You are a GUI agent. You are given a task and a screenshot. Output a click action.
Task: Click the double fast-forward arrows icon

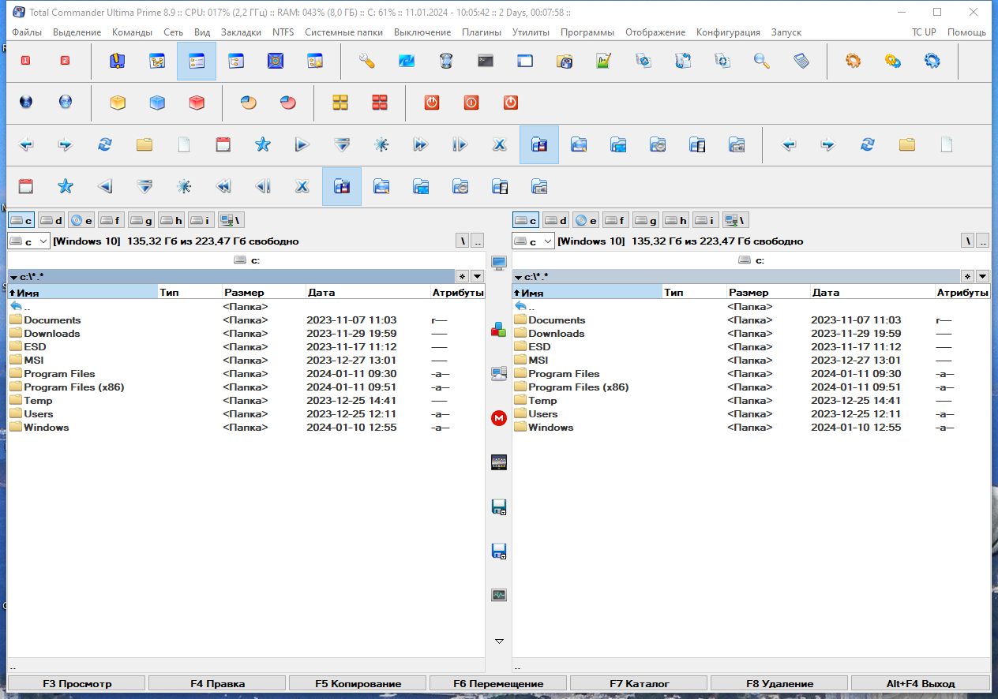pos(420,144)
